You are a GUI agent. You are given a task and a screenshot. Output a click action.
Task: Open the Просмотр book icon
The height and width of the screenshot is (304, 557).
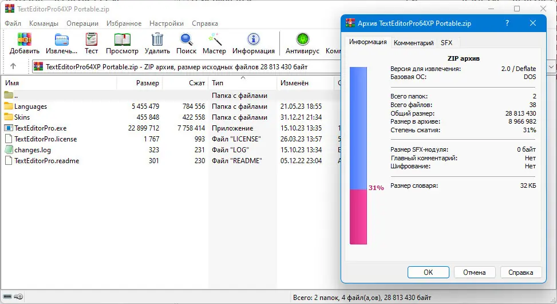[x=122, y=40]
